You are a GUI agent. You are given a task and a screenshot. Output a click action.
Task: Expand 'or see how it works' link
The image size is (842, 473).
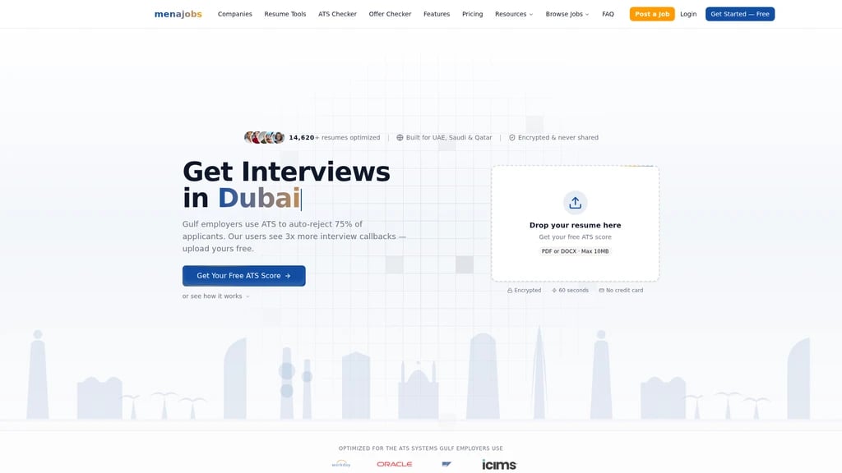point(216,296)
